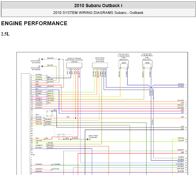196x175 pixels.
Task: Select 'NCA' label at right terminal 10
Action: pos(182,127)
